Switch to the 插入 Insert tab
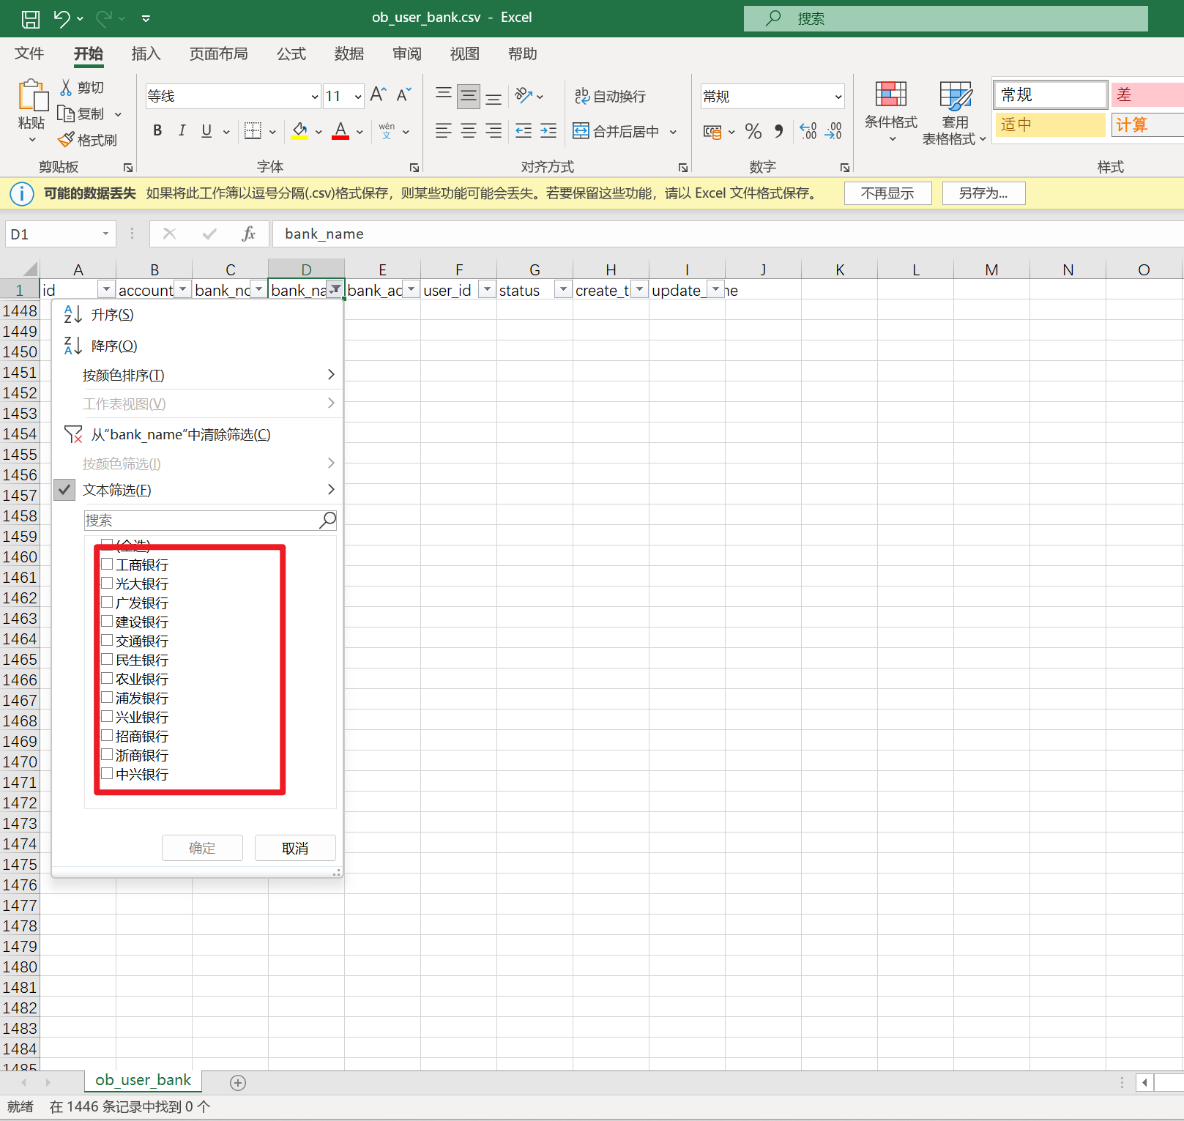1184x1121 pixels. pyautogui.click(x=146, y=53)
